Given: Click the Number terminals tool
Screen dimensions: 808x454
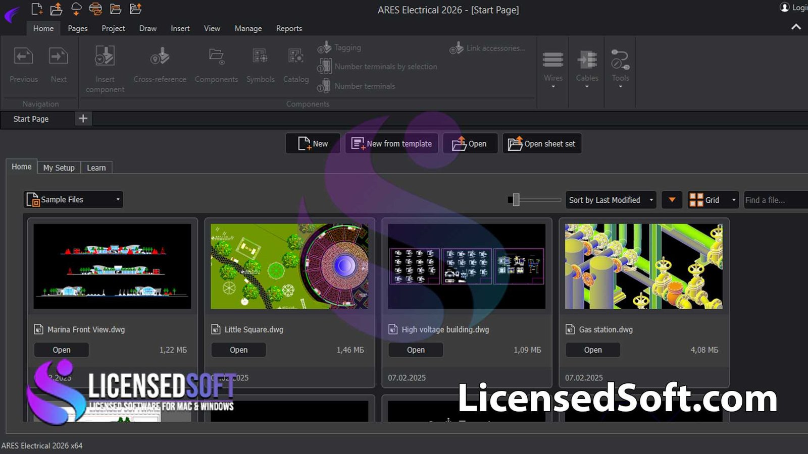Looking at the screenshot, I should tap(356, 86).
